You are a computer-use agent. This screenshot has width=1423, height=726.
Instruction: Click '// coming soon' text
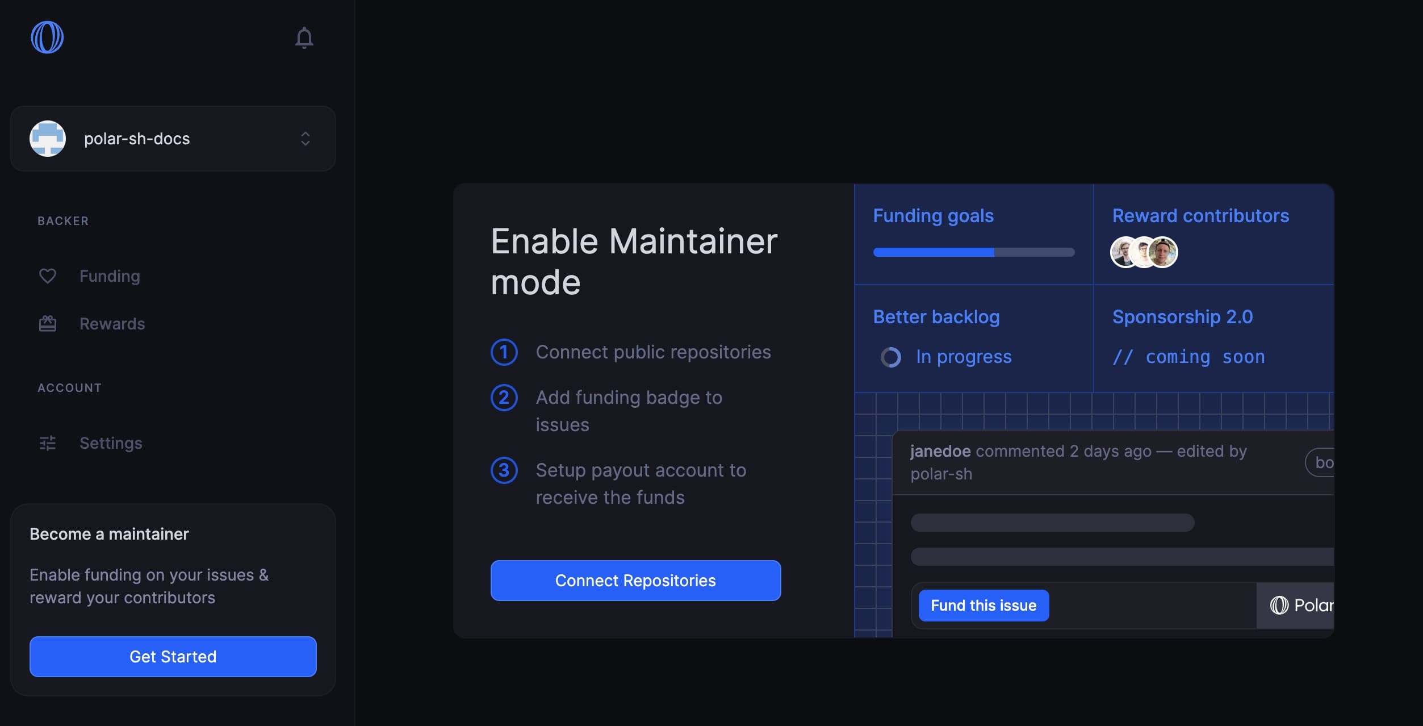[1188, 357]
